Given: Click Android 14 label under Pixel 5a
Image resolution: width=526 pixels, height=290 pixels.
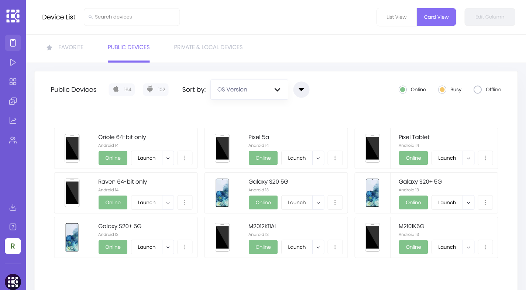Looking at the screenshot, I should 258,145.
